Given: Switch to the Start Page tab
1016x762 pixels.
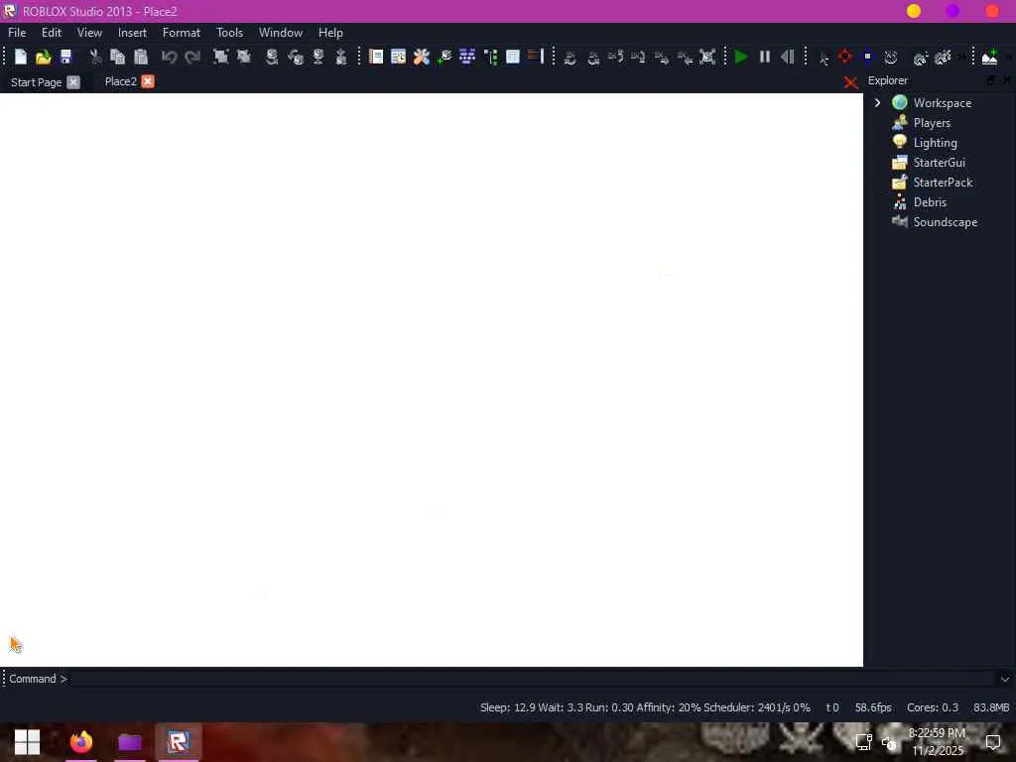Looking at the screenshot, I should tap(37, 82).
